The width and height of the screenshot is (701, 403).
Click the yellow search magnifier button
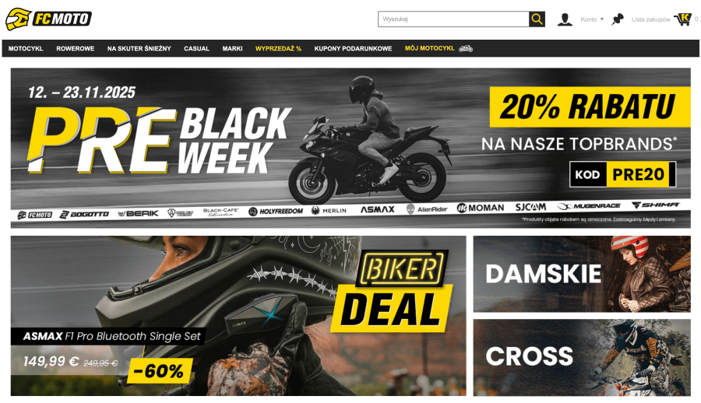(x=537, y=19)
